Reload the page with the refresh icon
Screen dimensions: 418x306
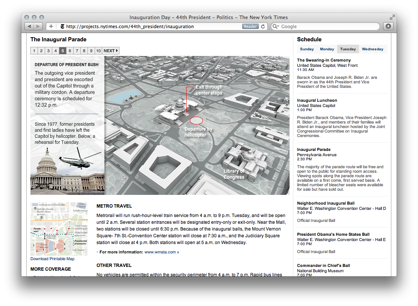263,26
